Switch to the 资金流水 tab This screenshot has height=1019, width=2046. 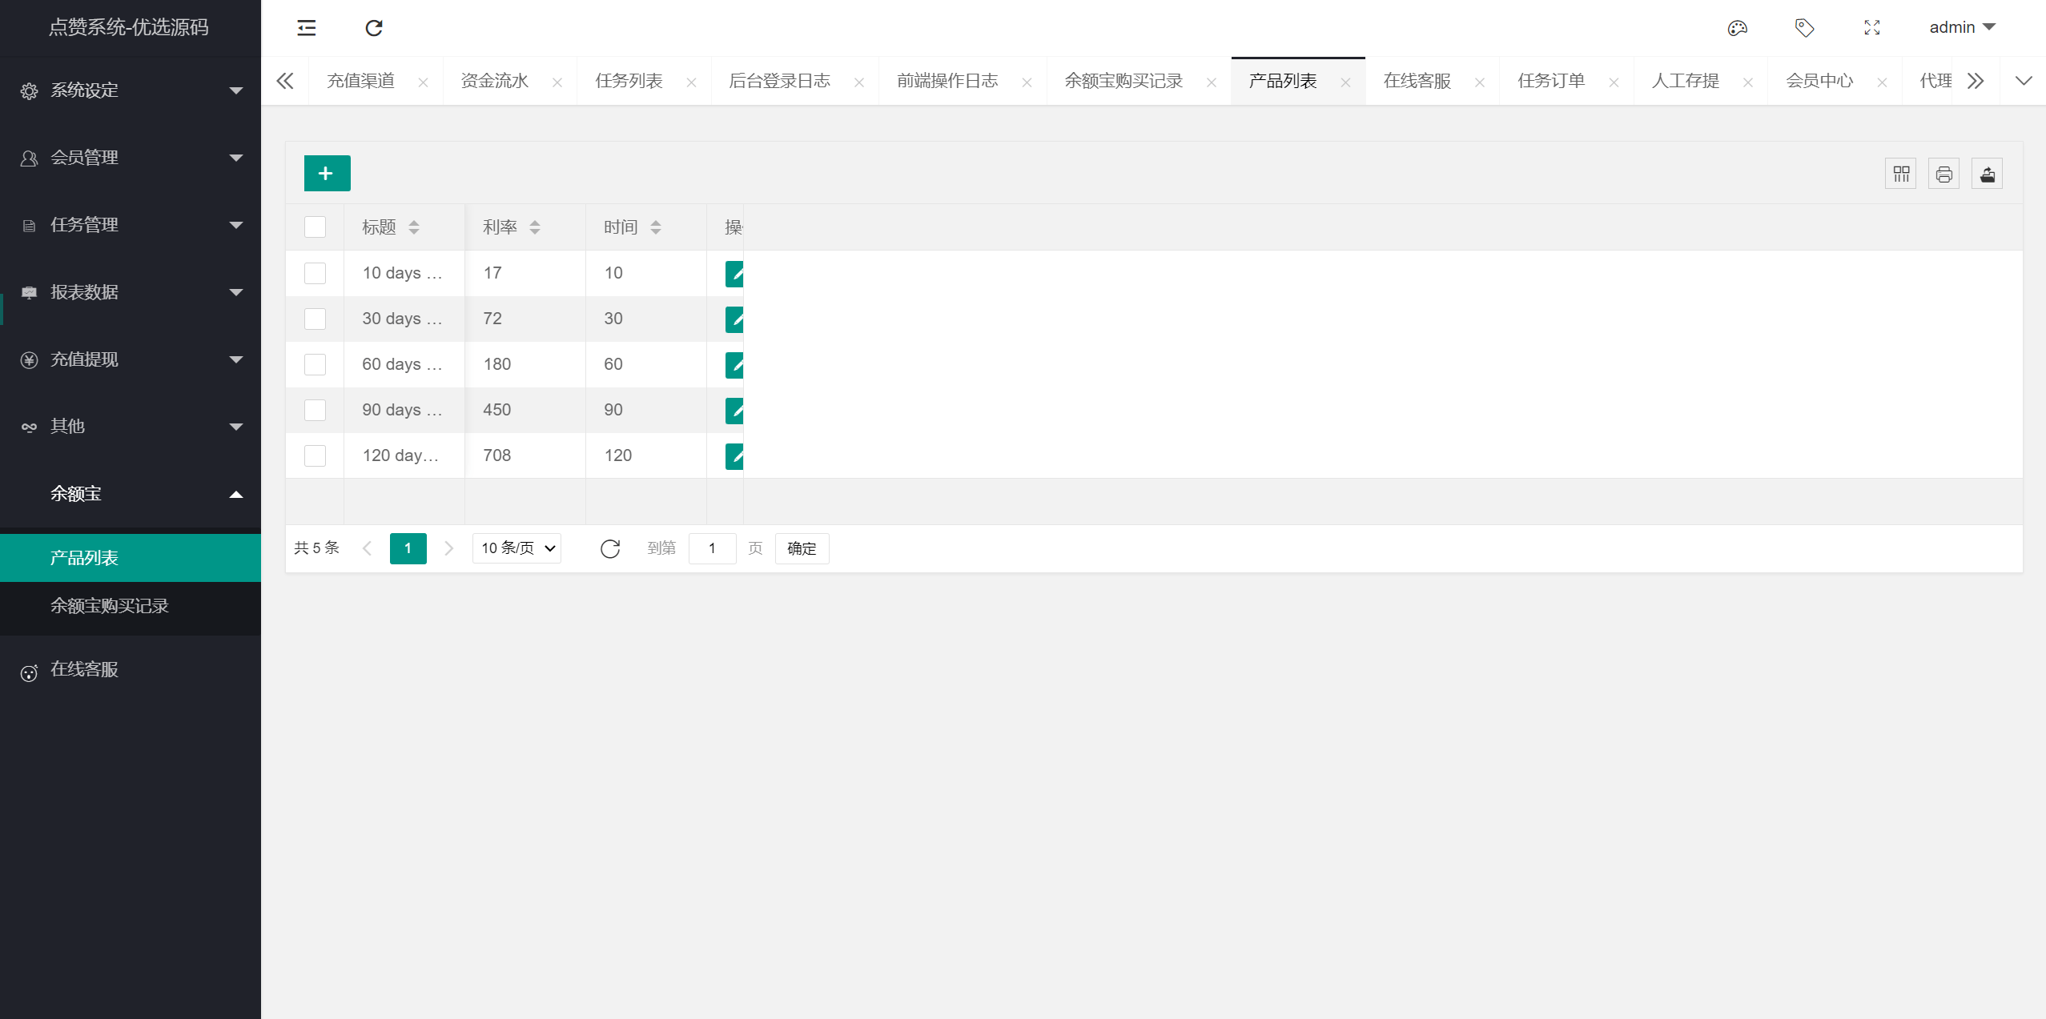[x=495, y=81]
